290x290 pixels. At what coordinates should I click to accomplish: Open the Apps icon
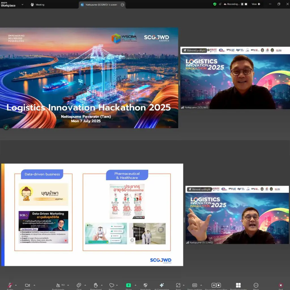click(x=178, y=285)
